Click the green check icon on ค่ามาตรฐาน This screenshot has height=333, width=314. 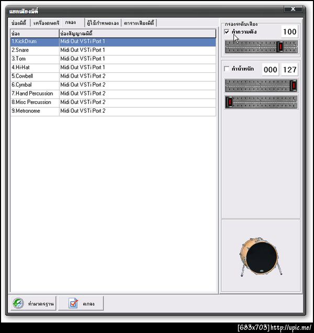coord(18,303)
